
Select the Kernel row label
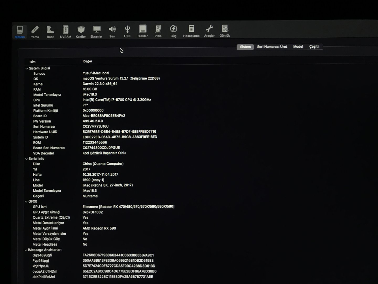pos(38,84)
